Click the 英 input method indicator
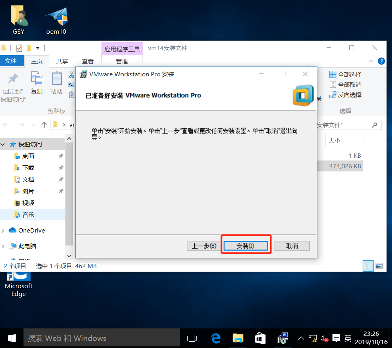 (348, 338)
